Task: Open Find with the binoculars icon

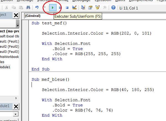Action: tap(28, 7)
